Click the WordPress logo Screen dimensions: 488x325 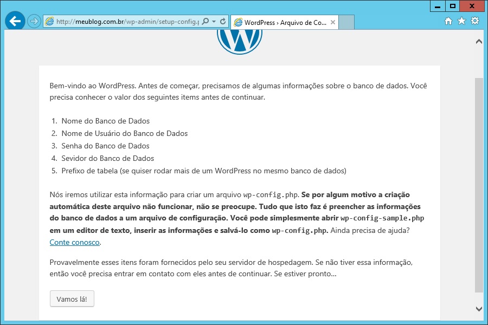(240, 42)
